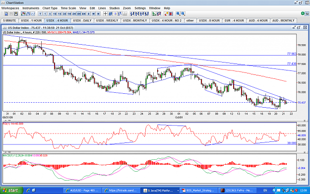Select the 5 minute time scale button
The height and width of the screenshot is (194, 310).
[x=50, y=14]
